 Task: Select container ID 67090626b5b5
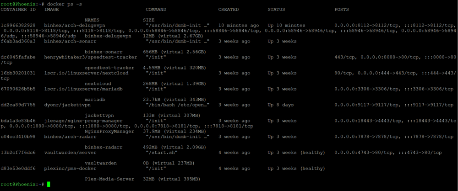point(18,89)
